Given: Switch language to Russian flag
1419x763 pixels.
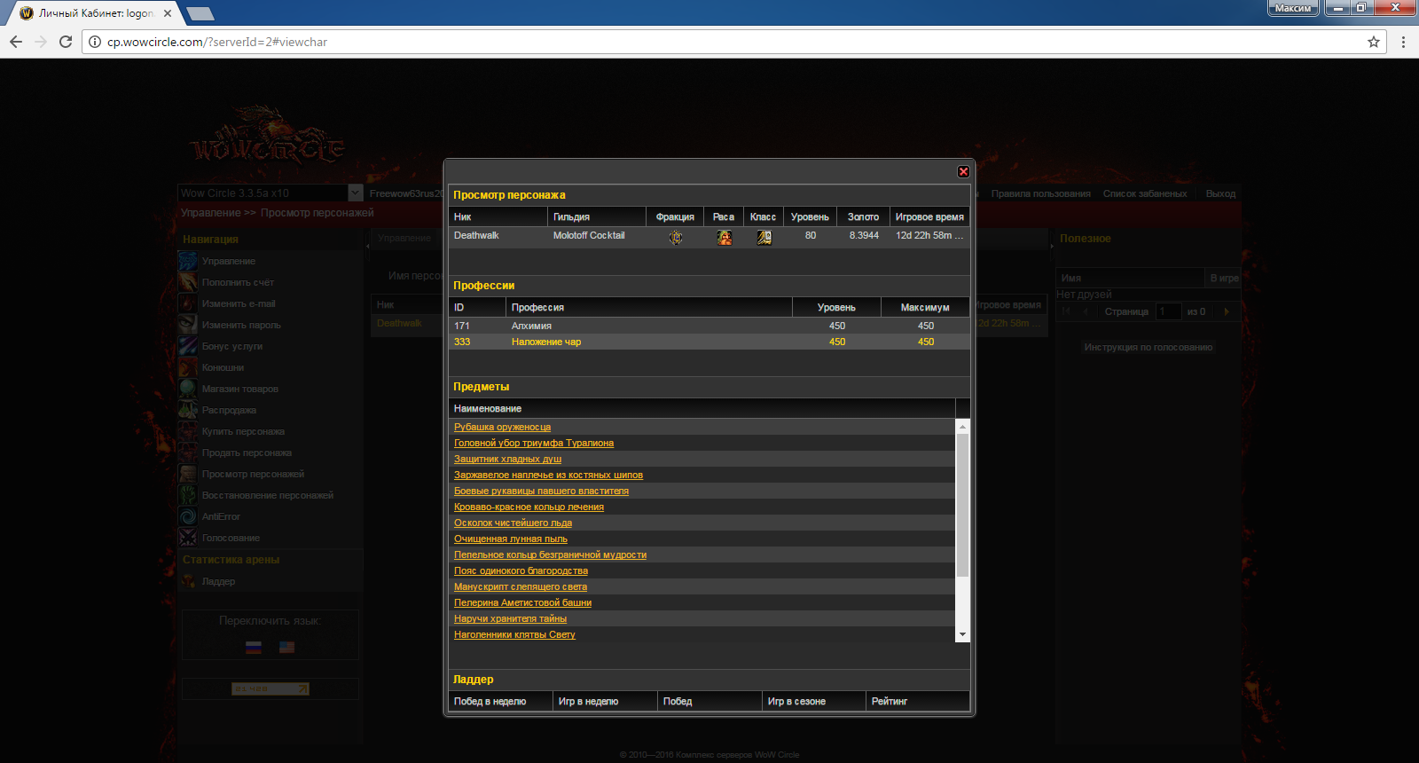Looking at the screenshot, I should pyautogui.click(x=254, y=647).
